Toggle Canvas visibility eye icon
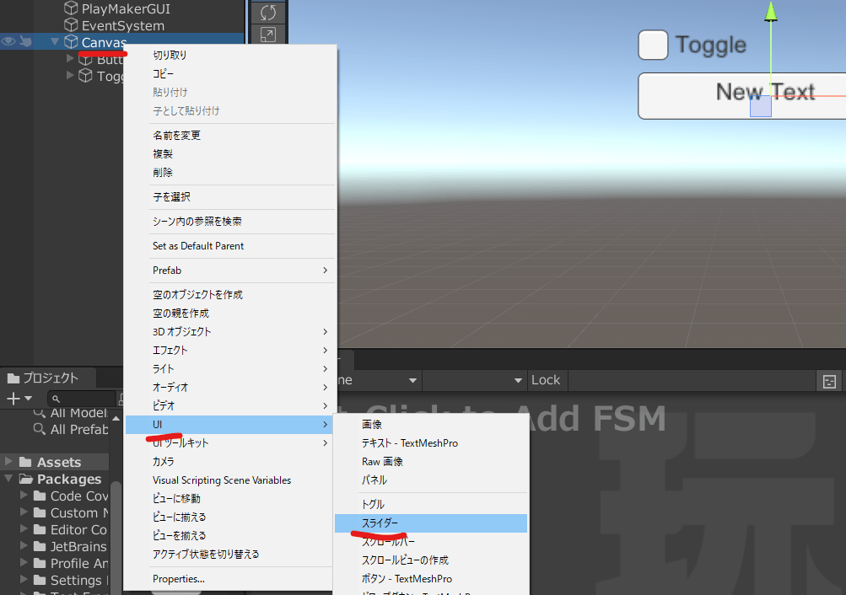 click(x=9, y=42)
